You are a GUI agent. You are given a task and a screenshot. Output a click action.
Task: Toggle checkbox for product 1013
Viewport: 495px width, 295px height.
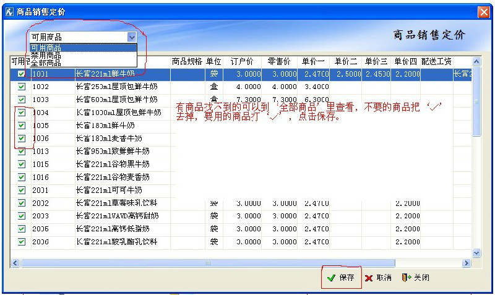21,151
